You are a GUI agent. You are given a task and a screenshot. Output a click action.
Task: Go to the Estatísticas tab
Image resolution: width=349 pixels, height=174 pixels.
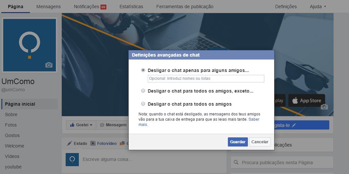[x=131, y=7]
